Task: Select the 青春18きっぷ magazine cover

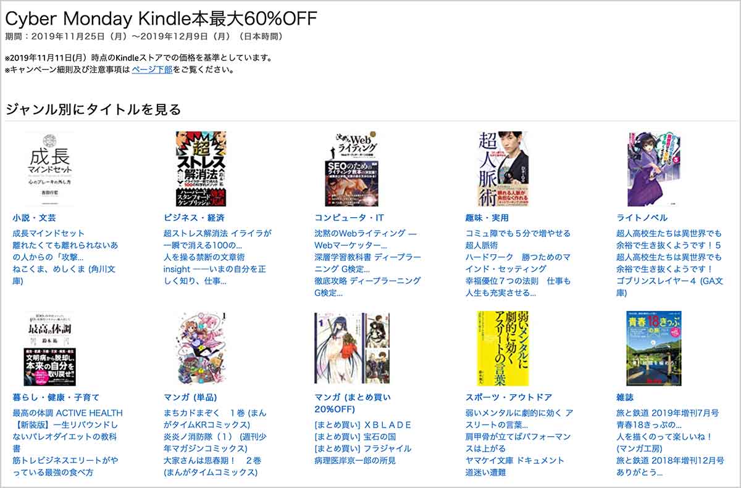Action: tap(654, 349)
